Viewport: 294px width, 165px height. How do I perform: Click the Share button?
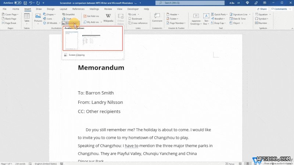tap(262, 9)
